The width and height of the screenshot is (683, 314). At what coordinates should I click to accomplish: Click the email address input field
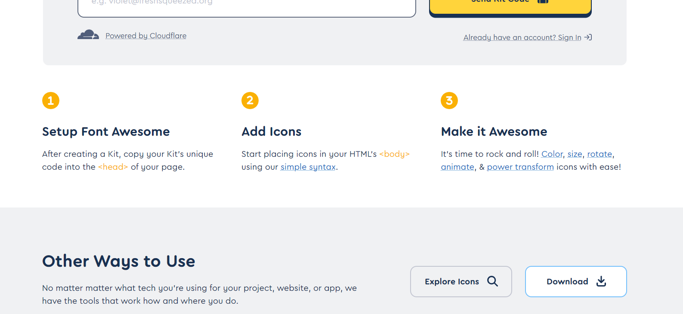tap(247, 8)
